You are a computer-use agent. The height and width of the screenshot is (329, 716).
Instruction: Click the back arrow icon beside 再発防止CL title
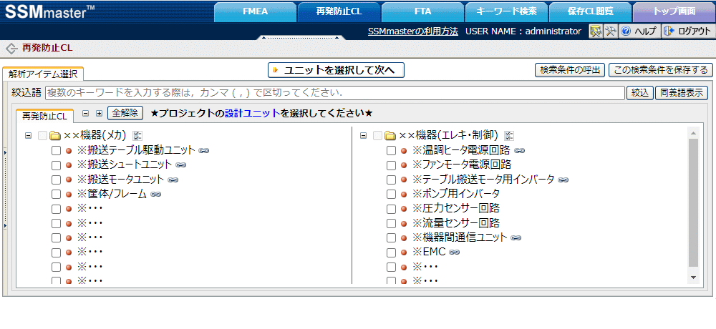pos(11,49)
